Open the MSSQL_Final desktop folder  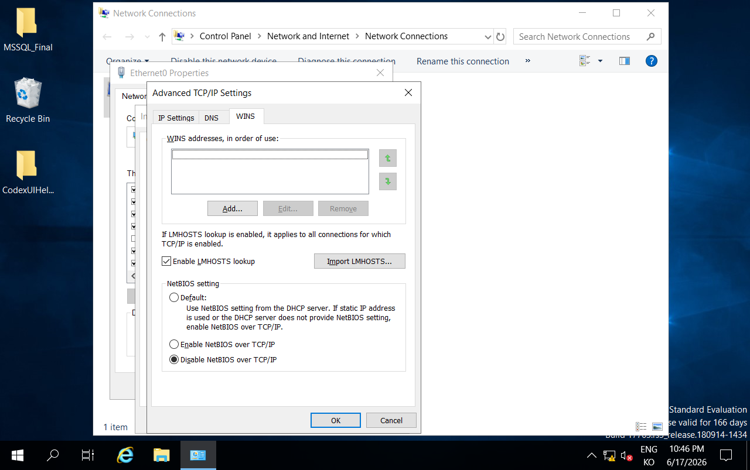[28, 30]
